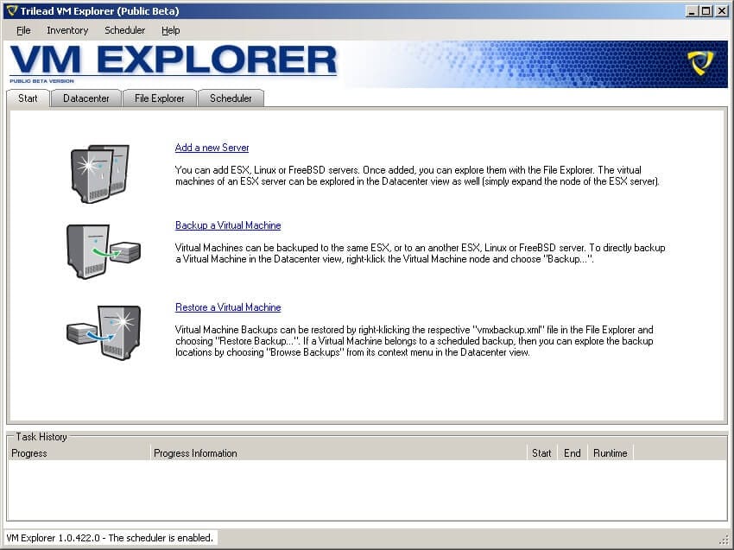This screenshot has height=550, width=734.
Task: Follow the Add a new Server link
Action: [x=212, y=148]
